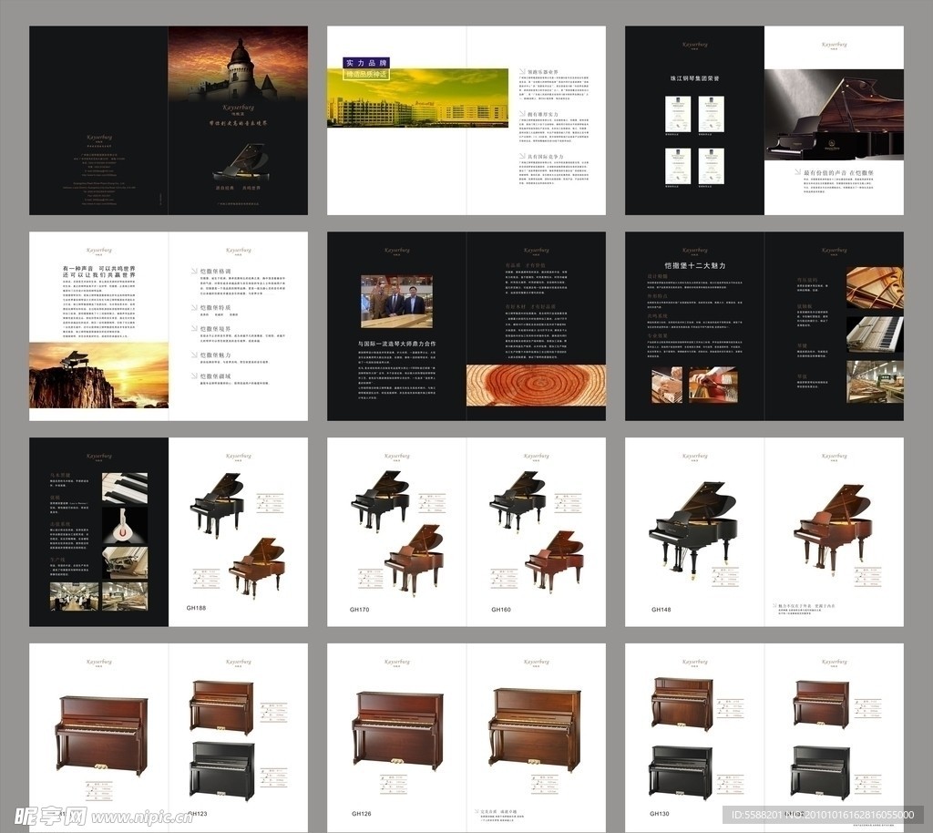
Task: Click the "Kayserburg" script logo under the castle
Action: [238, 108]
